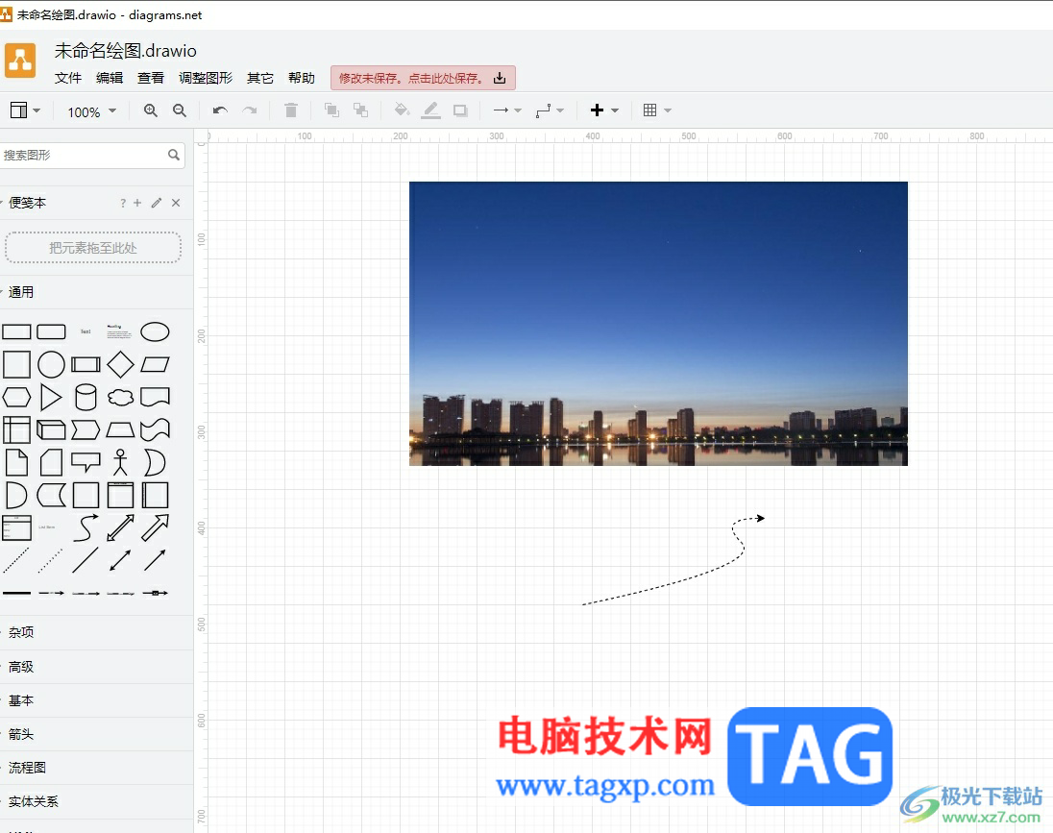Screen dimensions: 1053x833
Task: Click the line color pencil icon
Action: click(x=430, y=110)
